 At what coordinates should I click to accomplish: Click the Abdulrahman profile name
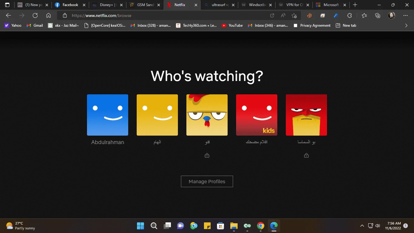(108, 142)
